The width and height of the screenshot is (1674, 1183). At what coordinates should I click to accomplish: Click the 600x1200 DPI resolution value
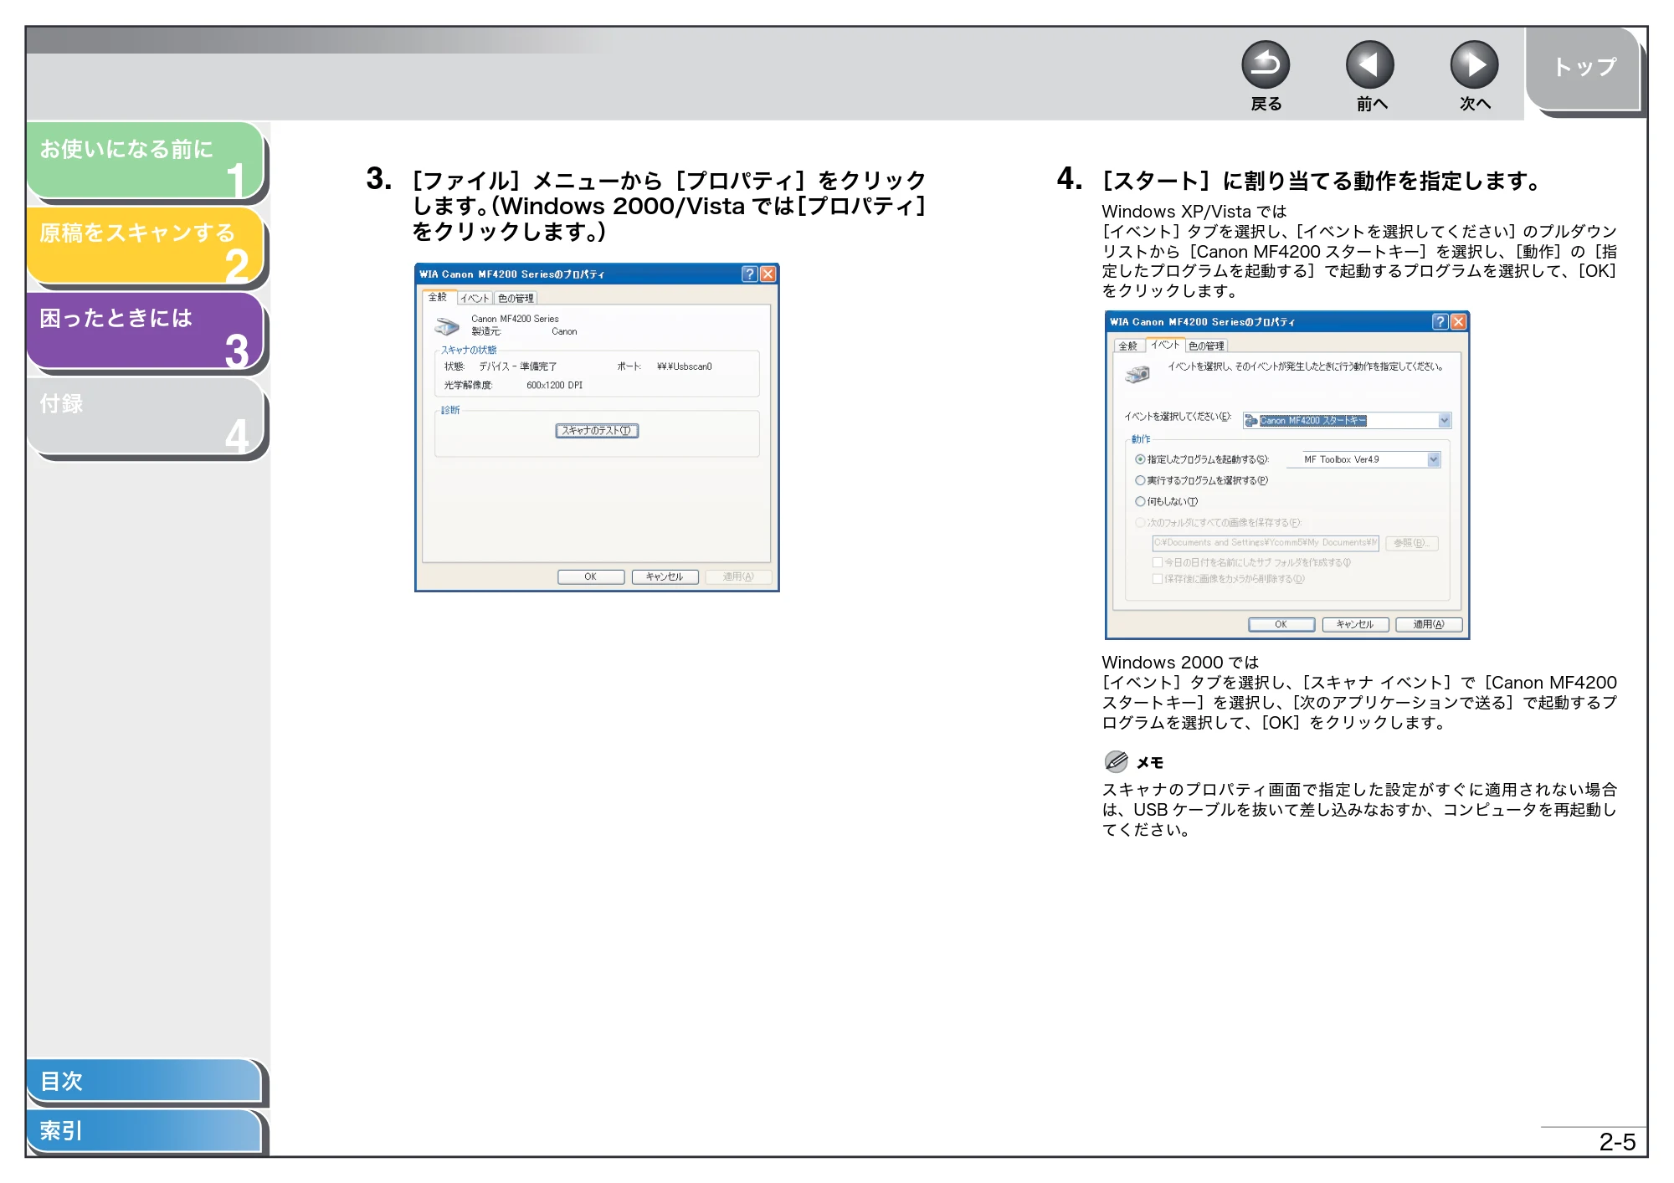pos(554,385)
